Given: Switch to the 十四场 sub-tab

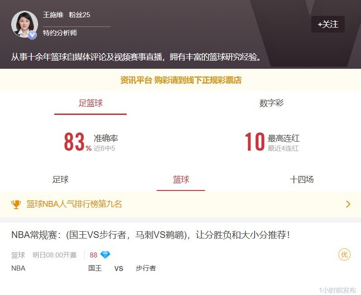Looking at the screenshot, I should coord(301,179).
